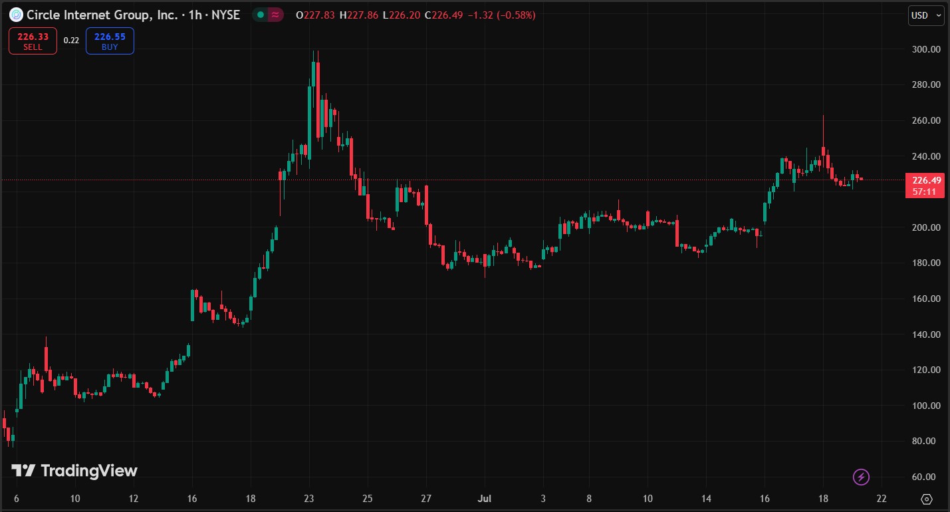Screen dimensions: 950x512
Task: Click the open value O227.83
Action: click(x=315, y=15)
